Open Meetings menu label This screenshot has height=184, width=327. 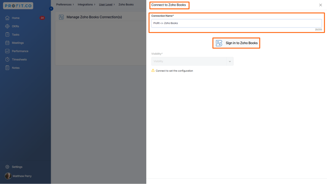click(x=18, y=43)
